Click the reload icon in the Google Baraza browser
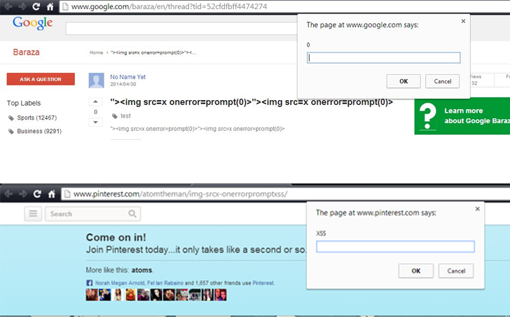This screenshot has height=317, width=510. (x=36, y=6)
